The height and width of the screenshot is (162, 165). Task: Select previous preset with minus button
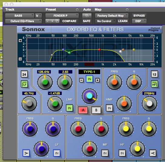(x=47, y=21)
